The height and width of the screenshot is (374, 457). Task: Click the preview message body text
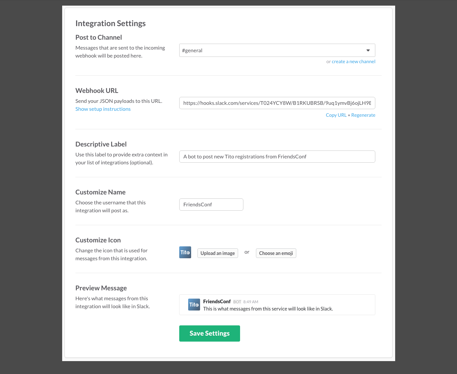(268, 309)
